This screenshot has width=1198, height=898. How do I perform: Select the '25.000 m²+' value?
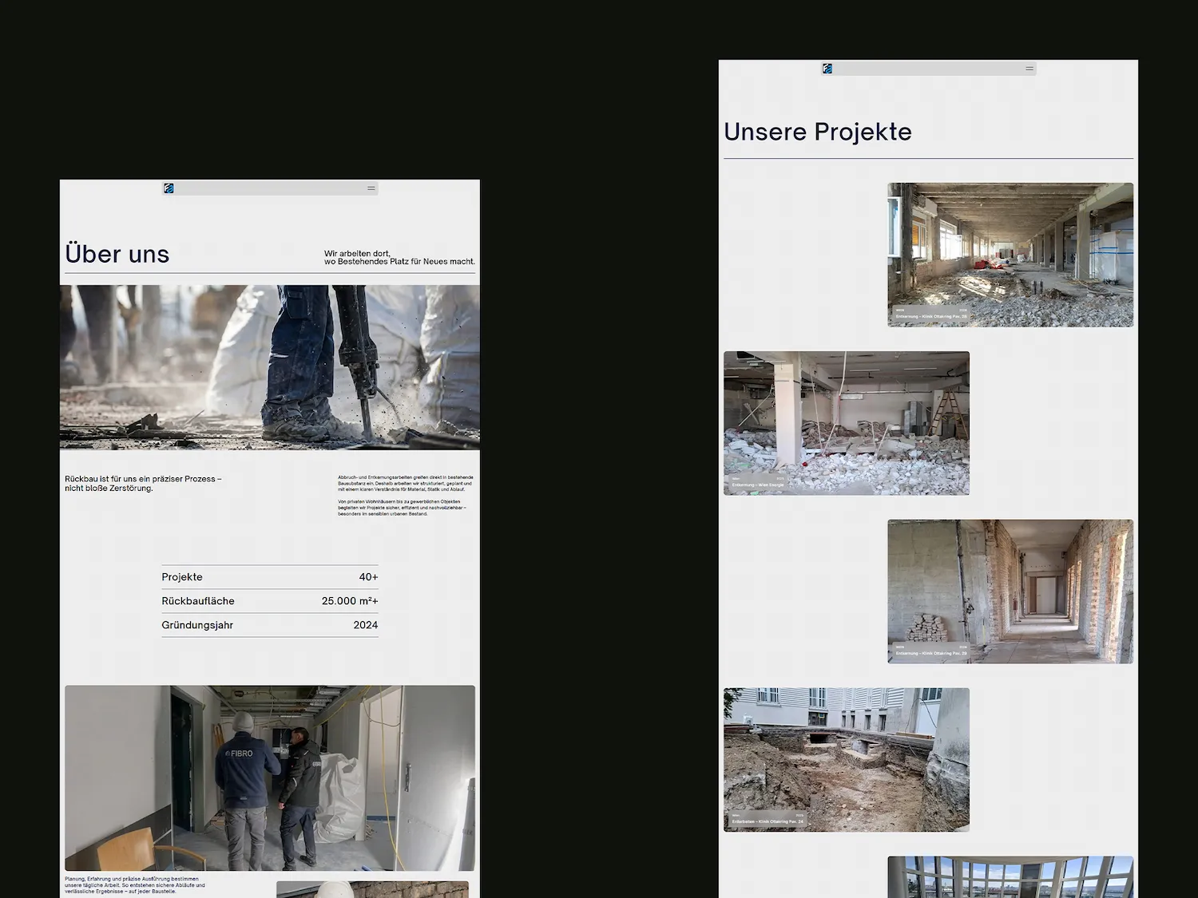350,601
